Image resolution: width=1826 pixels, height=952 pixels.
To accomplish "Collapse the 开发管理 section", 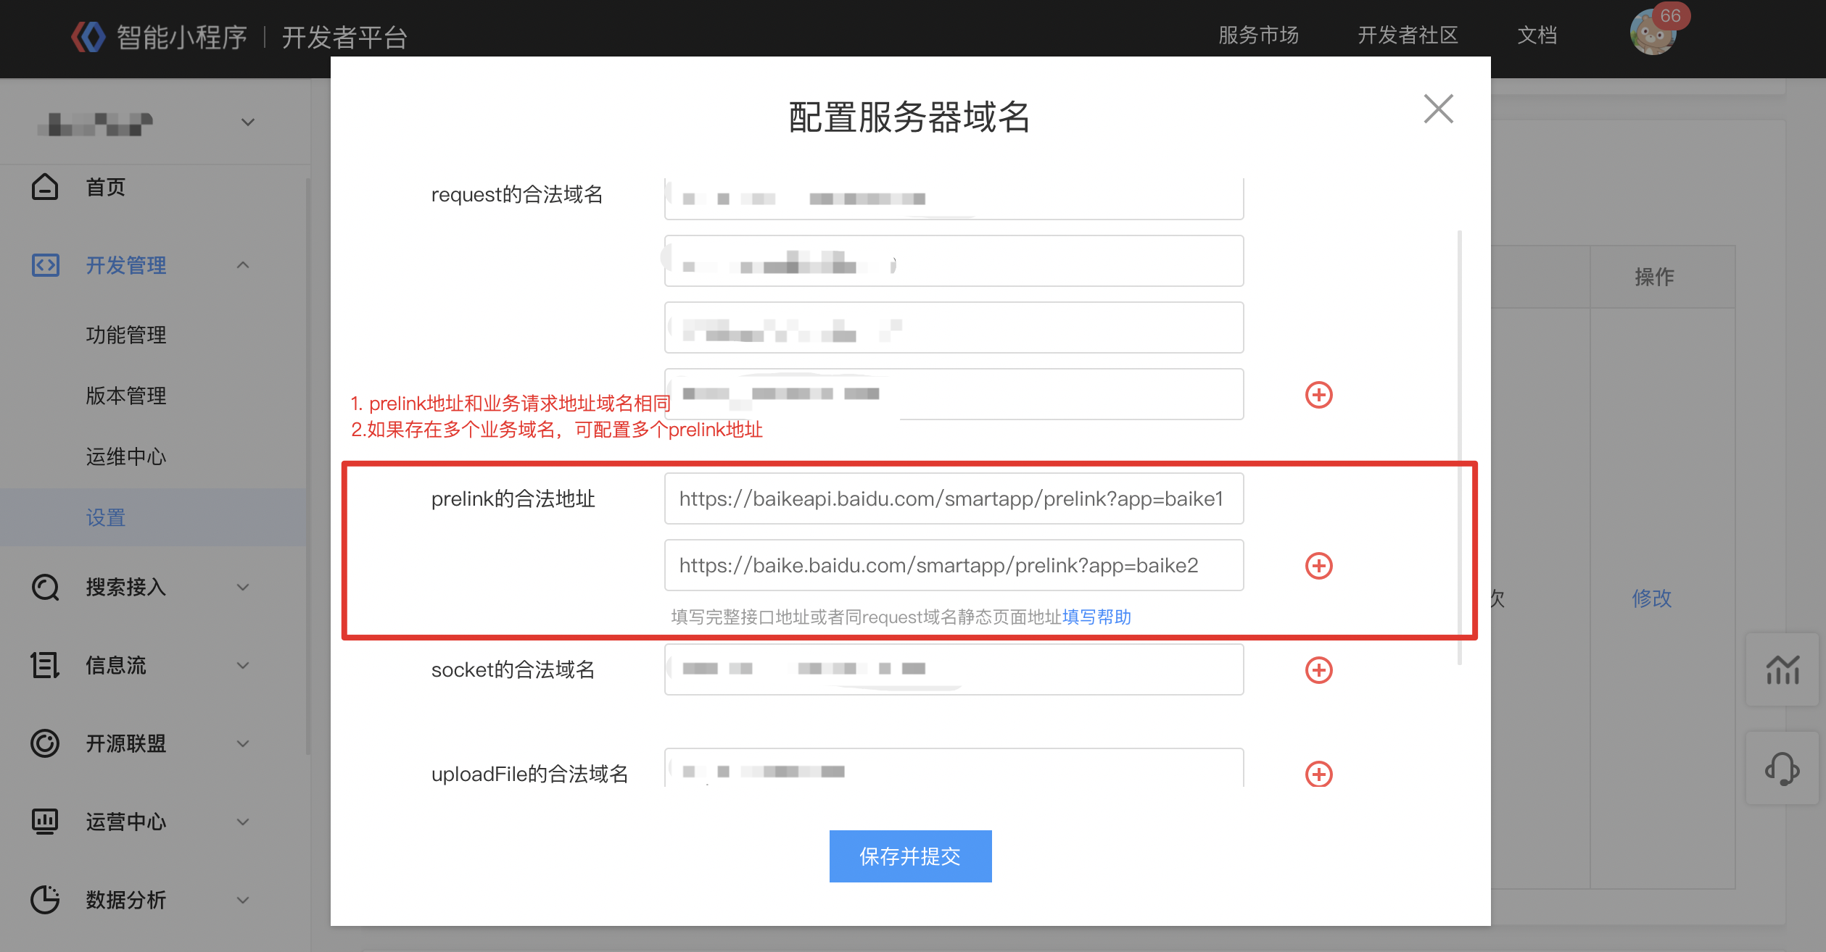I will [244, 265].
